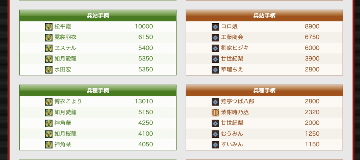Screen dimensions: 360x160
Task: Click the crest icon beside 松平霞
Action: (x=49, y=27)
